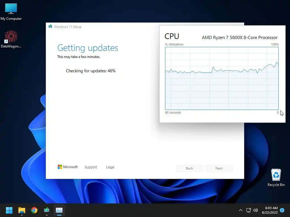
Task: Launch Google Chrome from taskbar
Action: pyautogui.click(x=34, y=210)
